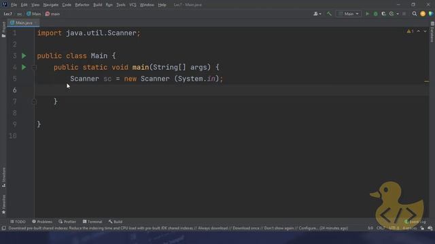Open the VCS menu

pyautogui.click(x=133, y=5)
